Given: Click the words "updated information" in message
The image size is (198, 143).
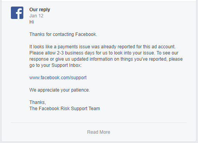Looking at the screenshot, I should point(92,59).
